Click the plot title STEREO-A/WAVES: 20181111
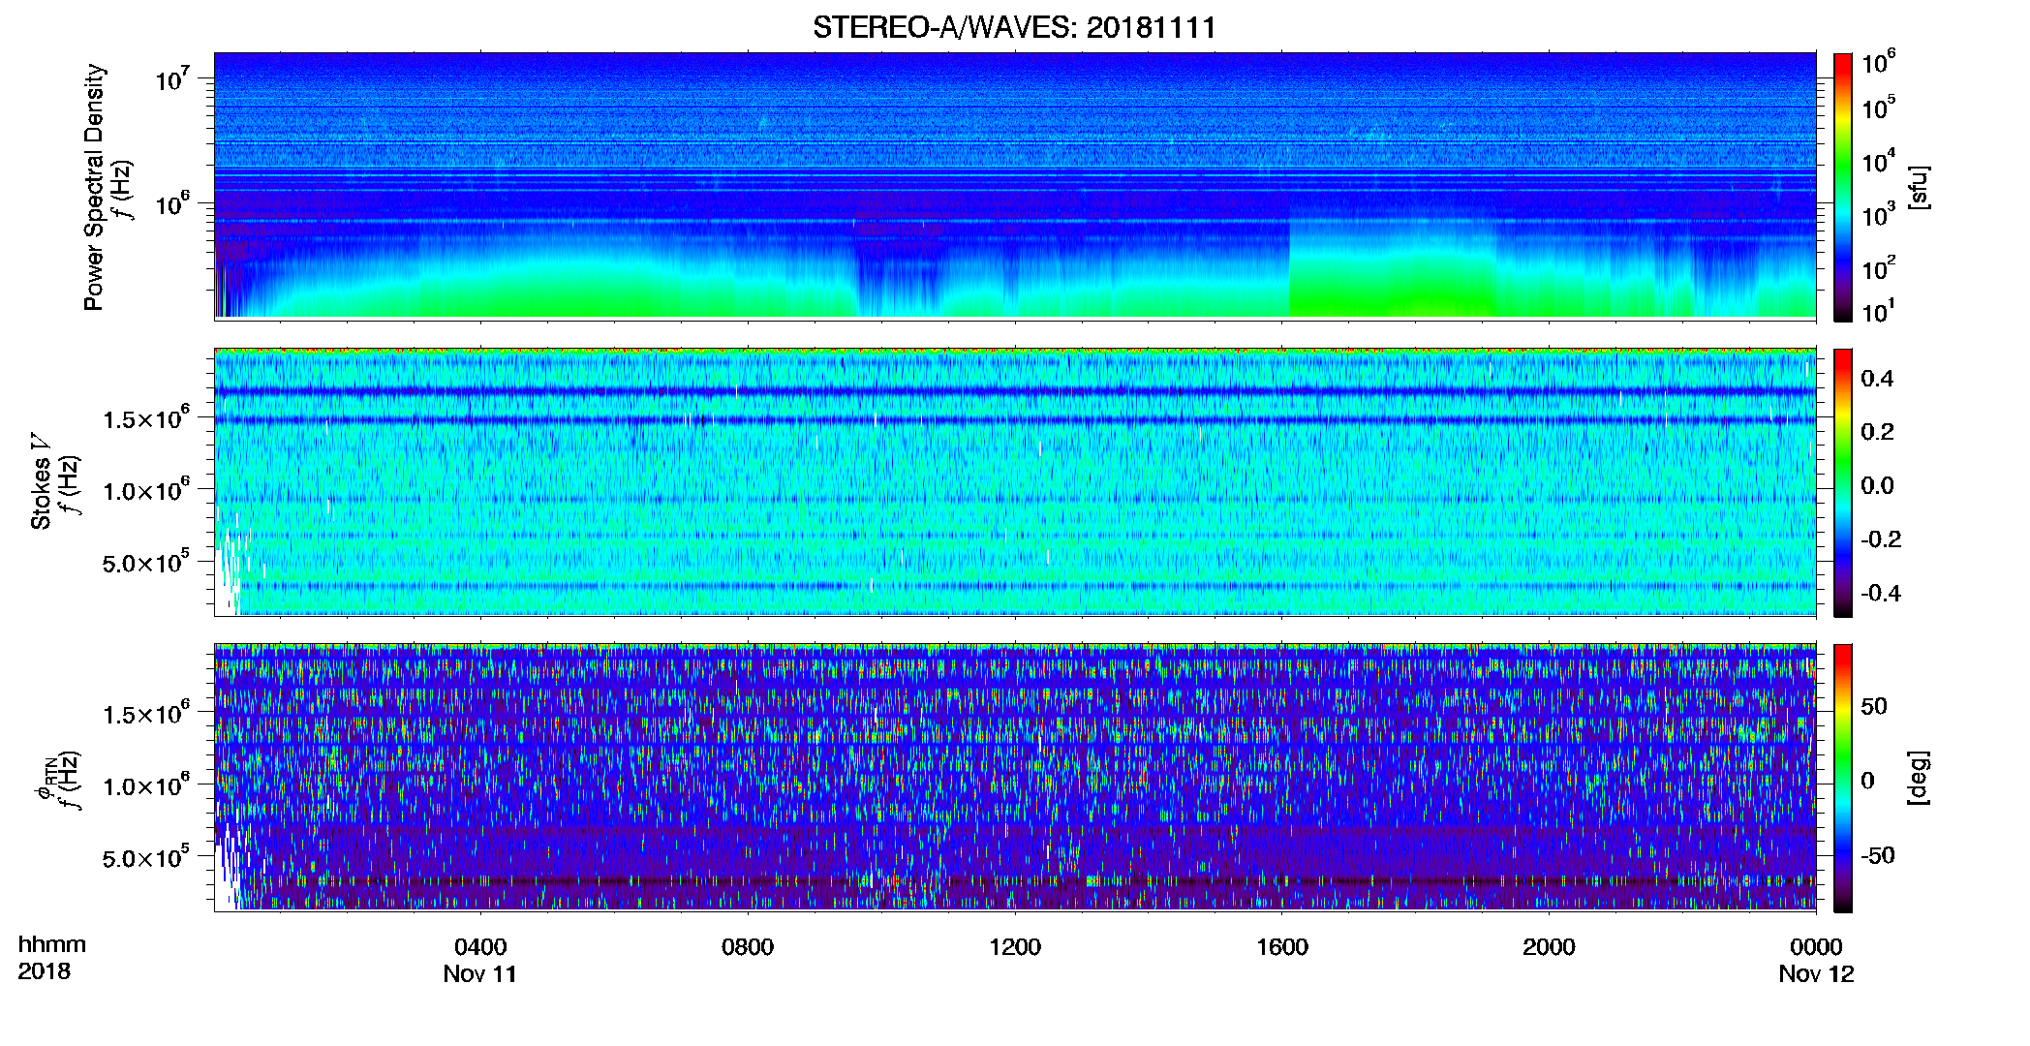This screenshot has width=2030, height=1046. (x=1014, y=27)
